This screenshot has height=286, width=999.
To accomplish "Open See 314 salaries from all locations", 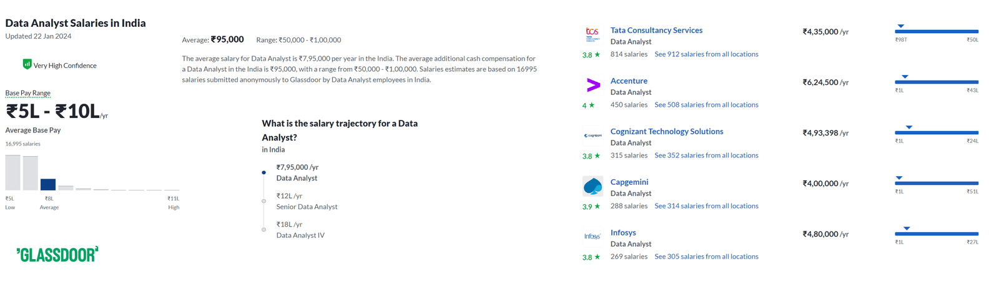I will coord(706,206).
